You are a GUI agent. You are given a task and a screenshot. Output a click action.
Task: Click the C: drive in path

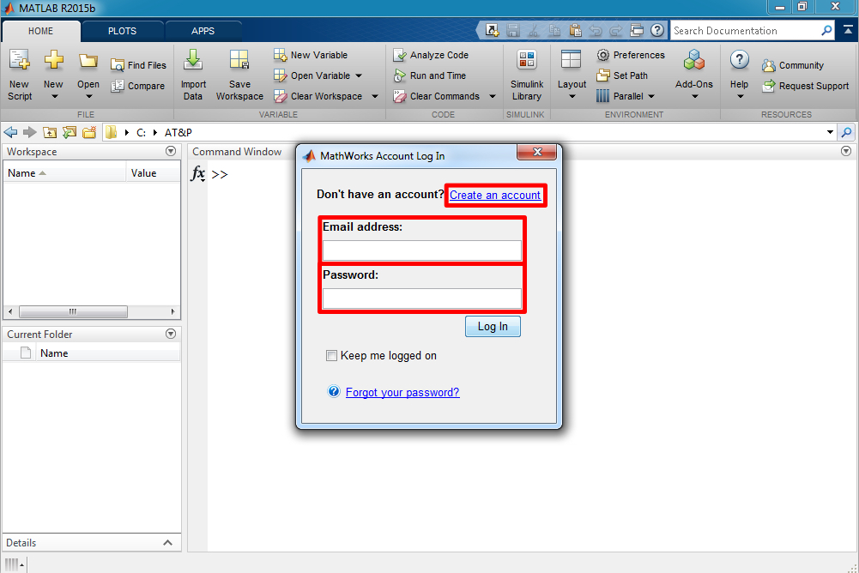142,133
